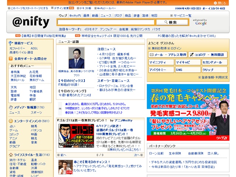The width and height of the screenshot is (236, 177).
Task: Open the クリップ button
Action: pos(215,70)
